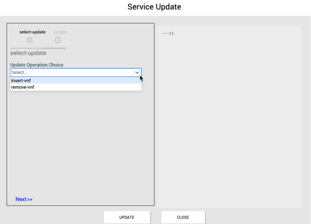The width and height of the screenshot is (311, 224).
Task: Click the gray select-update section heading
Action: click(28, 53)
